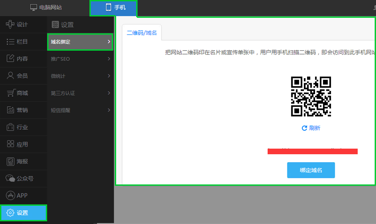Click the 设置 gear icon

(x=10, y=213)
